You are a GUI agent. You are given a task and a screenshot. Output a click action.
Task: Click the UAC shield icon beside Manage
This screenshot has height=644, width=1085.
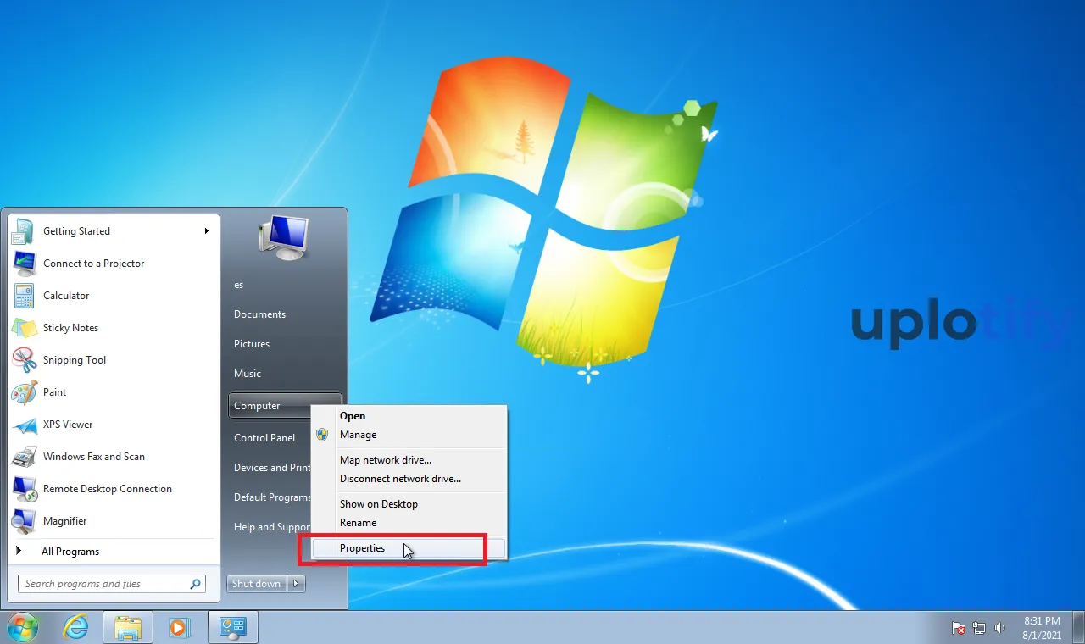pos(322,435)
